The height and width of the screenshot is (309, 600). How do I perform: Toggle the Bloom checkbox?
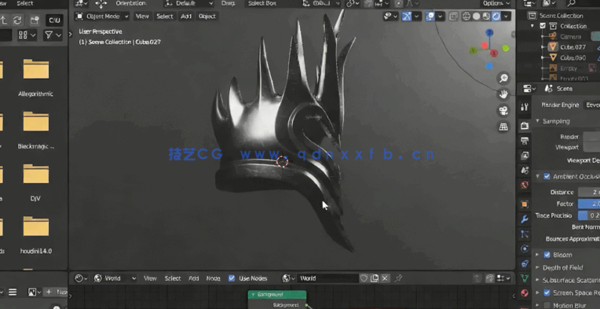coord(547,255)
